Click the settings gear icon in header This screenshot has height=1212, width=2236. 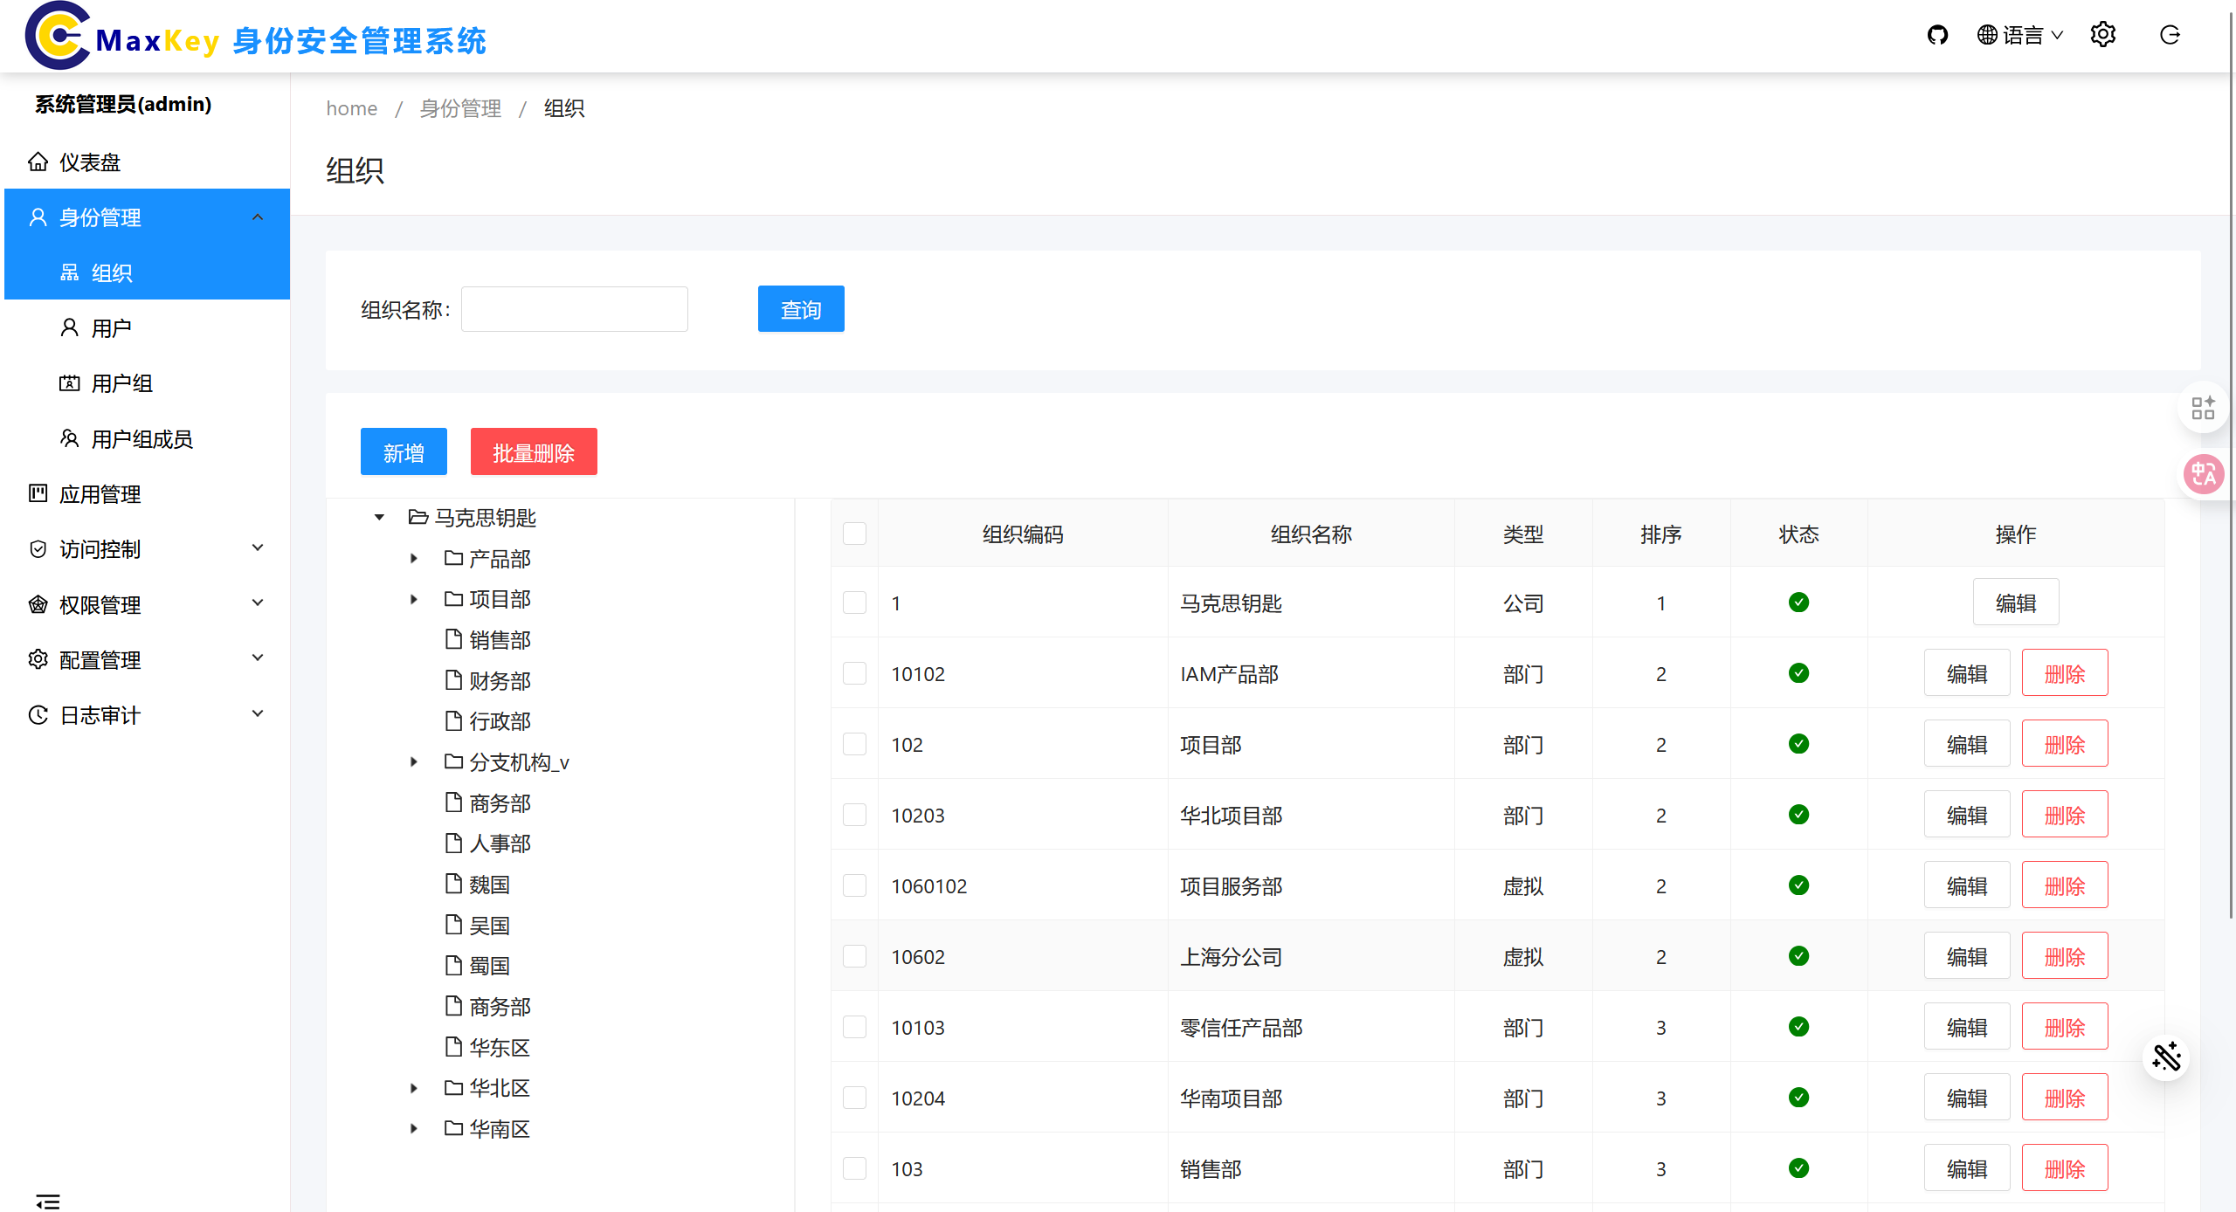click(x=2102, y=35)
